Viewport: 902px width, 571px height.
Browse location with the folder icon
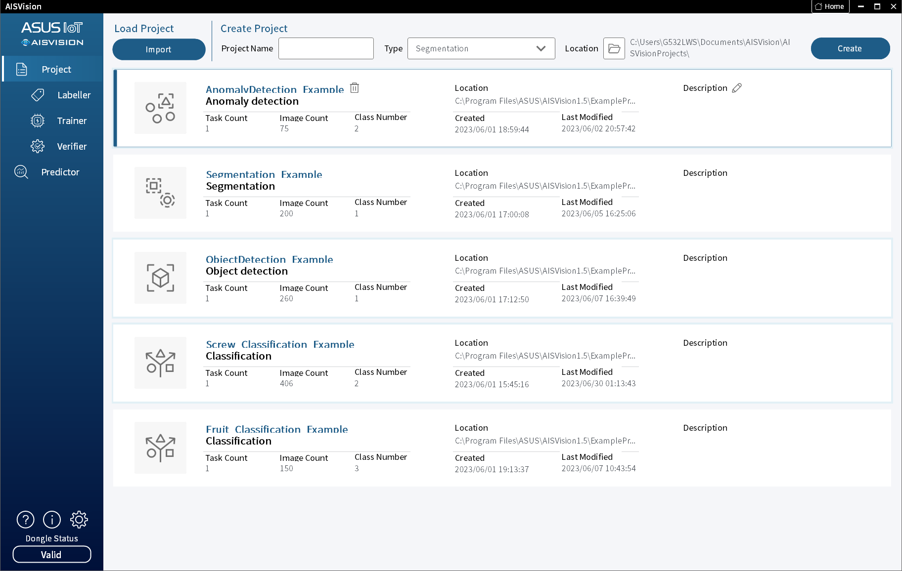pyautogui.click(x=614, y=48)
